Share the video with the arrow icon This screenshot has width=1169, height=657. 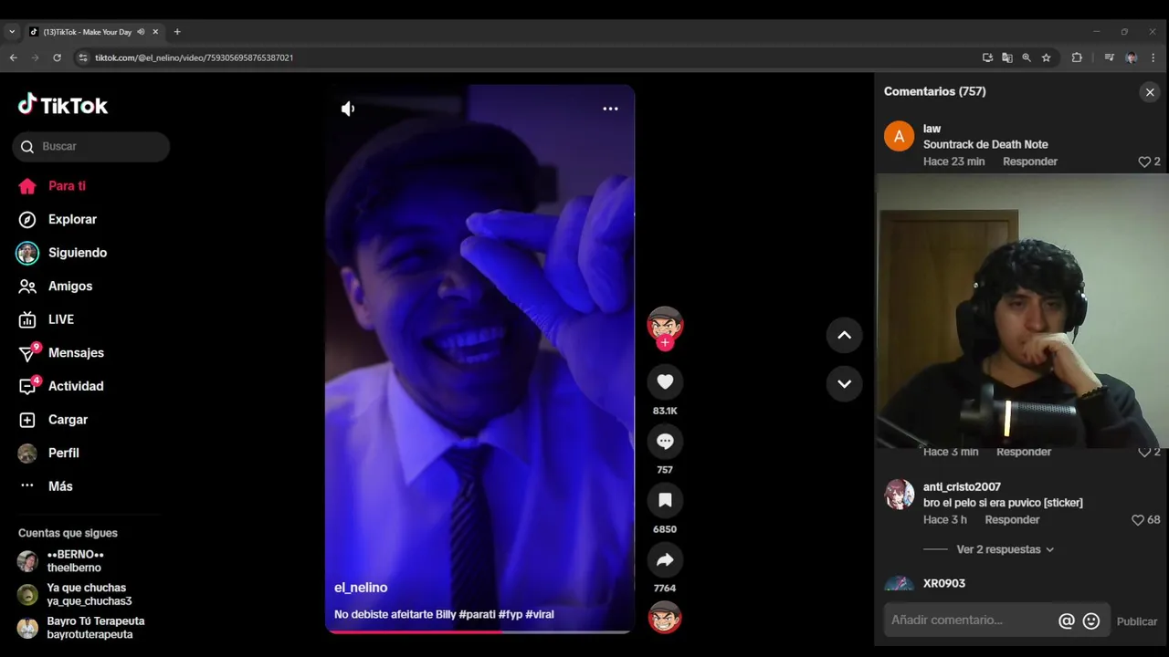point(665,559)
